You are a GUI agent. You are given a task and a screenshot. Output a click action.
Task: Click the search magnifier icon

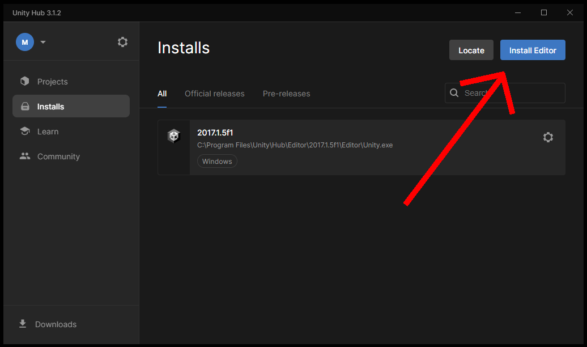pos(454,93)
